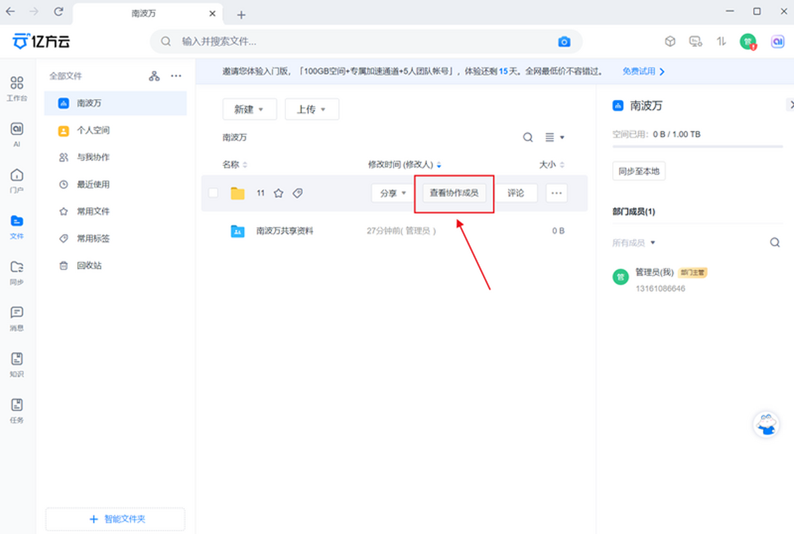Close the right details panel
This screenshot has height=534, width=794.
pos(790,105)
